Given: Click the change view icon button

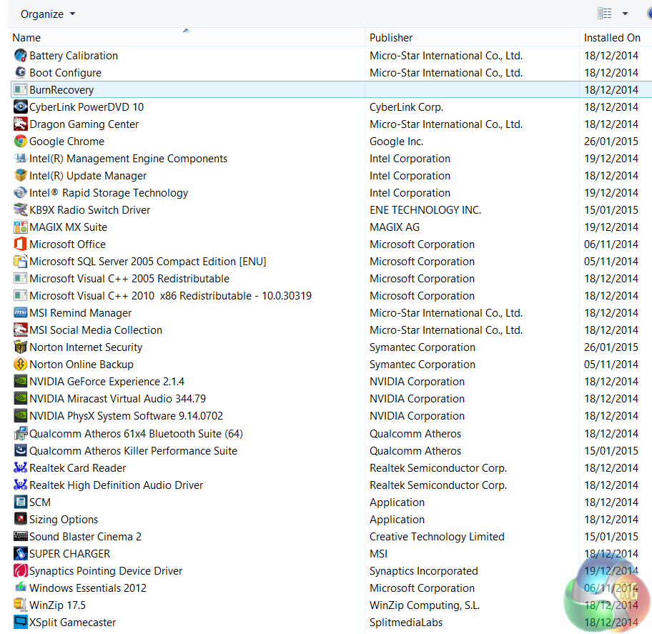Looking at the screenshot, I should (x=605, y=14).
